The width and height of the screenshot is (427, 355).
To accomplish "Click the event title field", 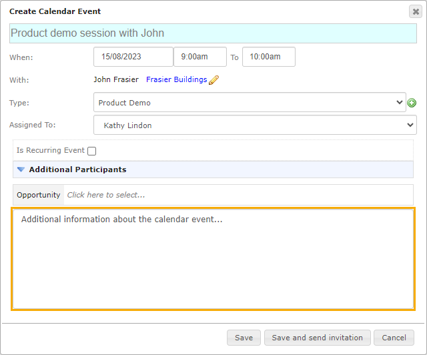I will (213, 33).
